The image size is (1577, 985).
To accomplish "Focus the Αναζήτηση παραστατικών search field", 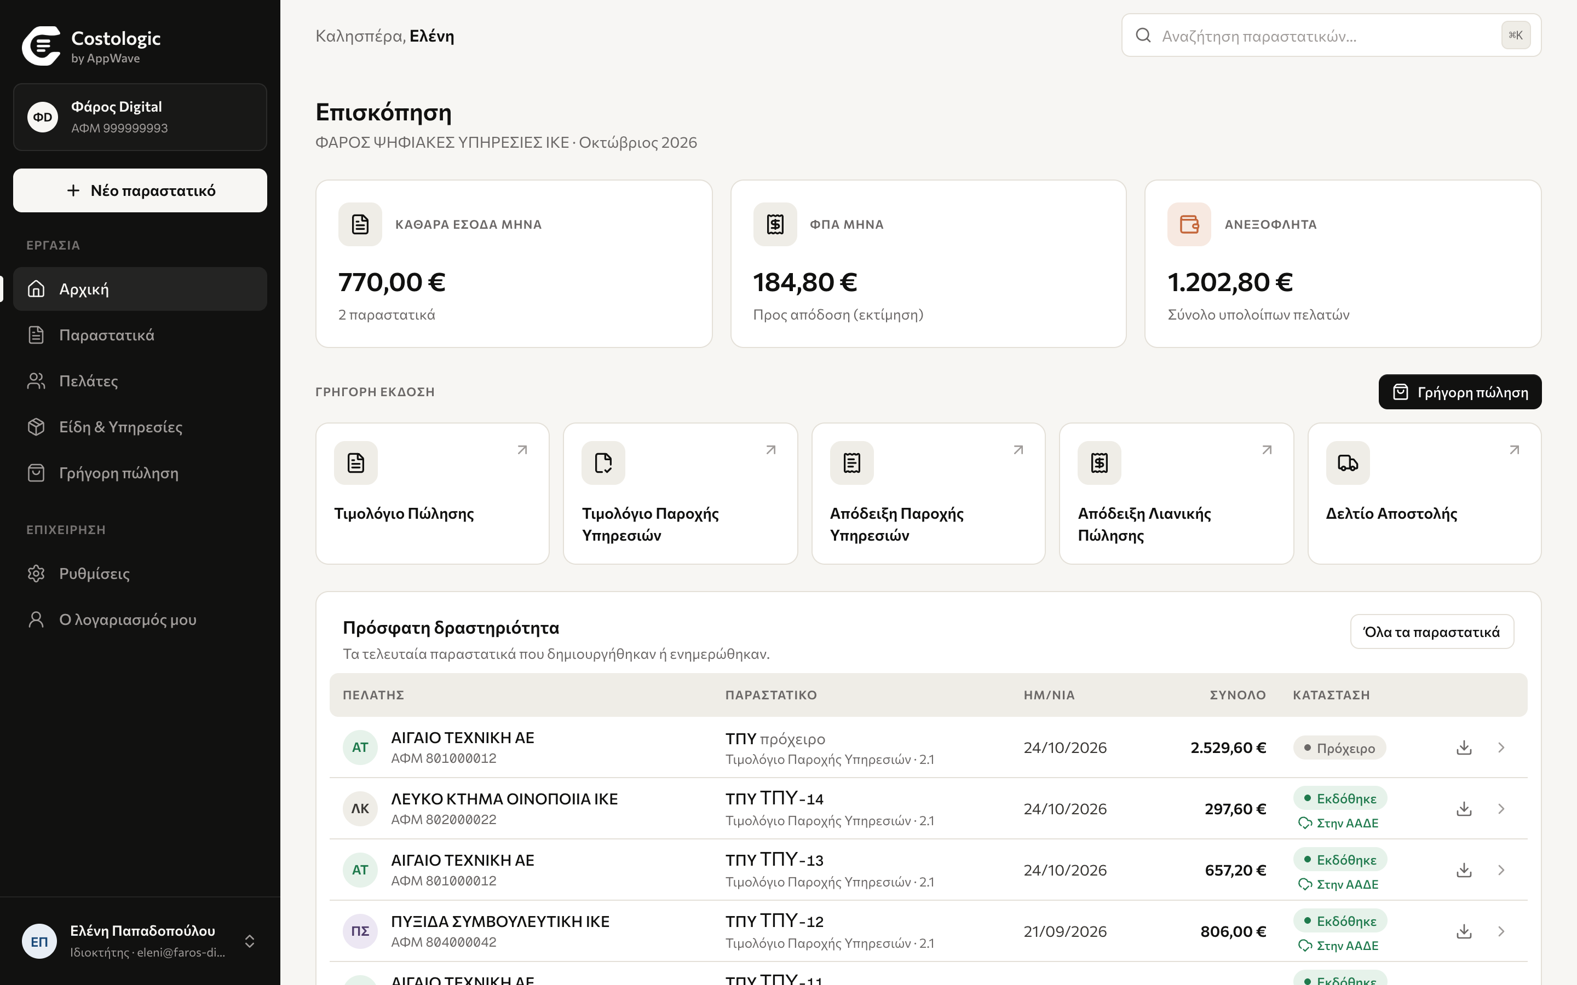I will [x=1331, y=35].
